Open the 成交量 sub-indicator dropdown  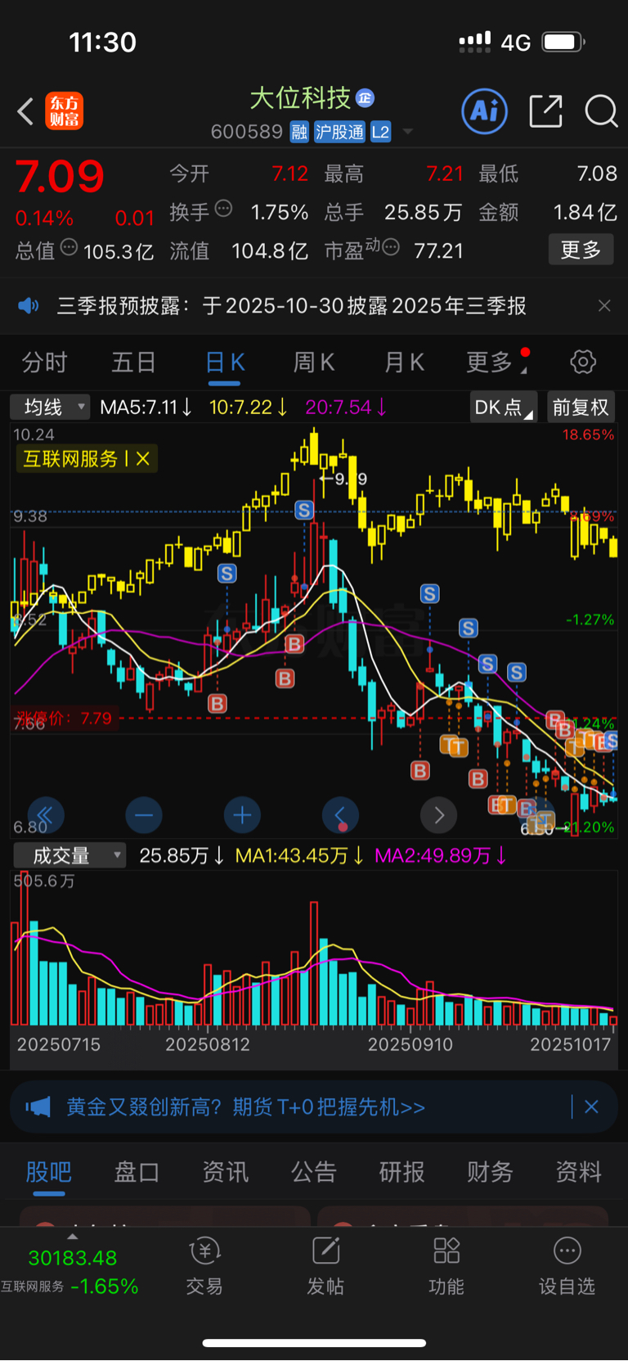click(x=70, y=855)
